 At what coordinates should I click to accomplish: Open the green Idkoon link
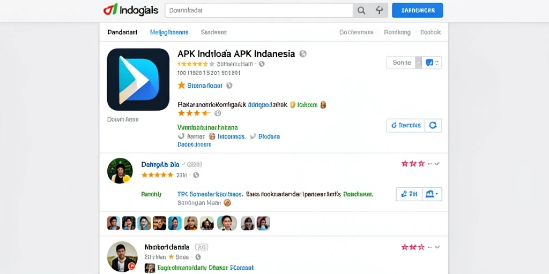point(307,104)
